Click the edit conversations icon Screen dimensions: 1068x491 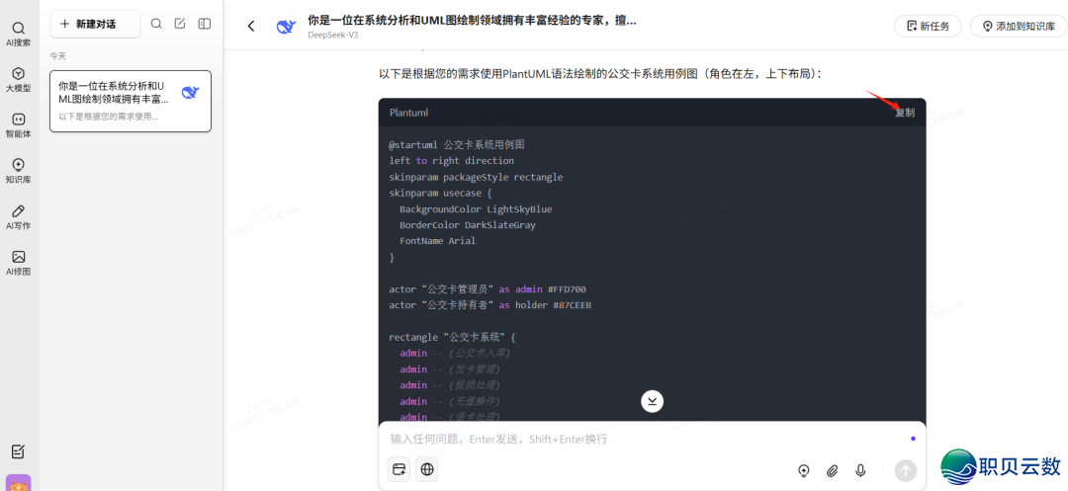tap(180, 24)
